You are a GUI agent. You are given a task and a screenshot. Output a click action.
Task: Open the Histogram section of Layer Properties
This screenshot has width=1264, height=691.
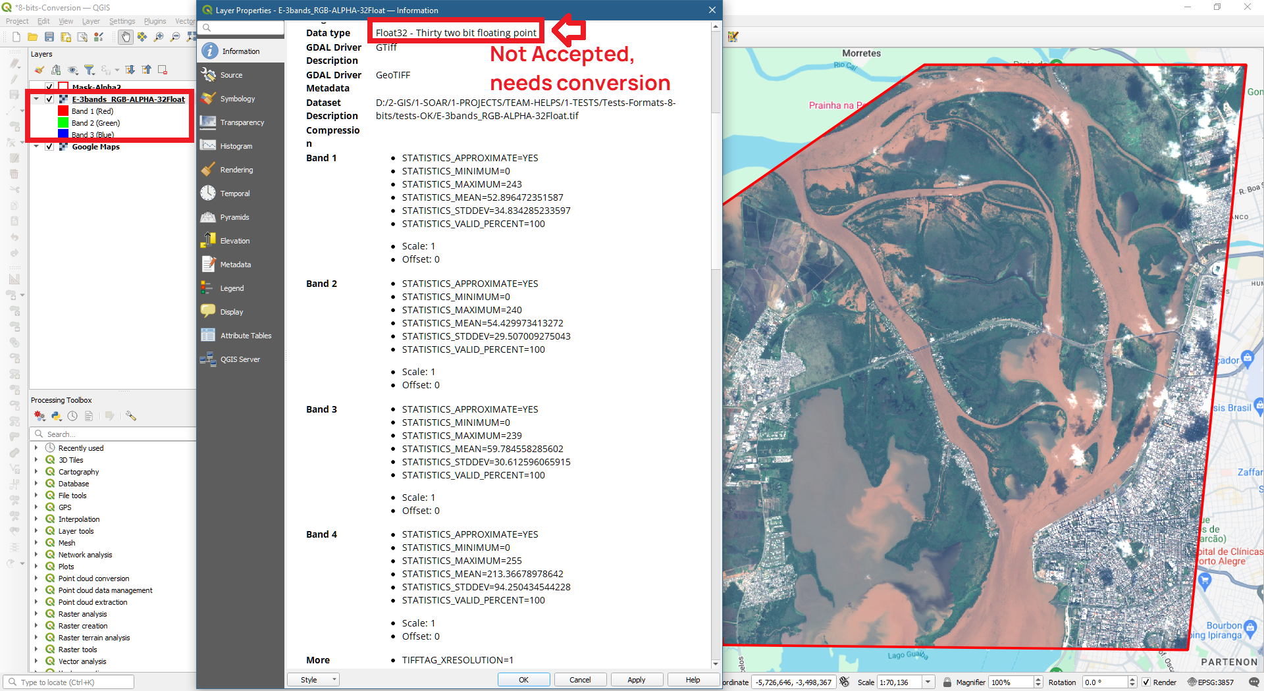[235, 145]
